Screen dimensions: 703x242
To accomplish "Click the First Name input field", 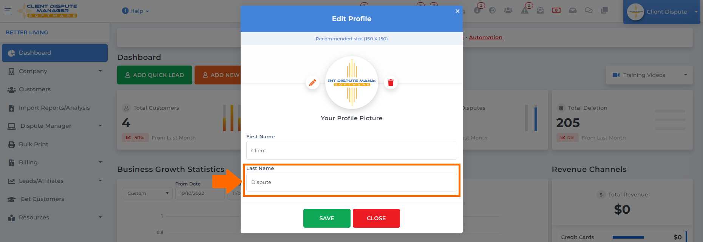I will click(x=351, y=150).
